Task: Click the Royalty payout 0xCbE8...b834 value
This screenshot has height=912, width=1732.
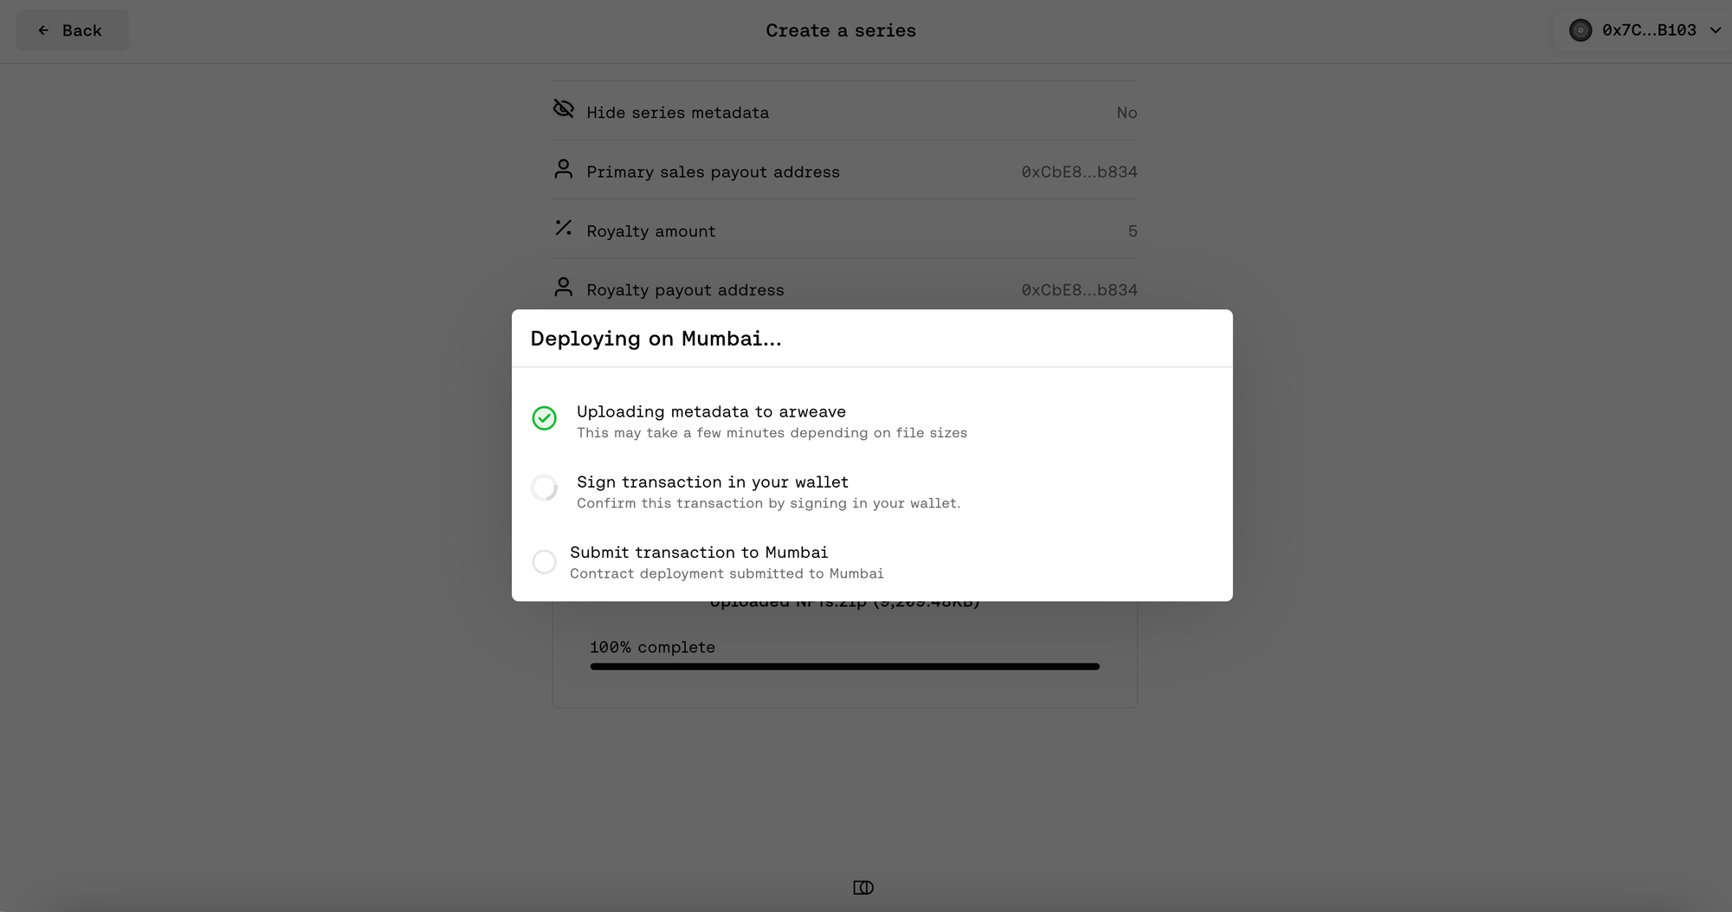Action: (1079, 290)
